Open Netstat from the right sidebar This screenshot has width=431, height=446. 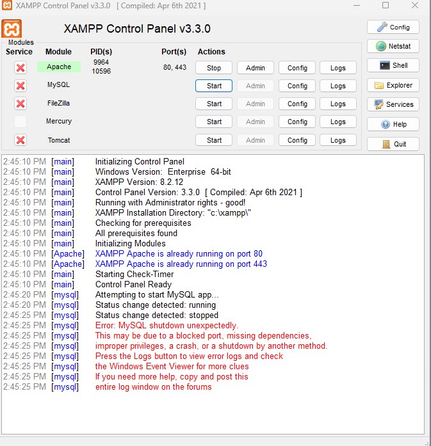[393, 46]
